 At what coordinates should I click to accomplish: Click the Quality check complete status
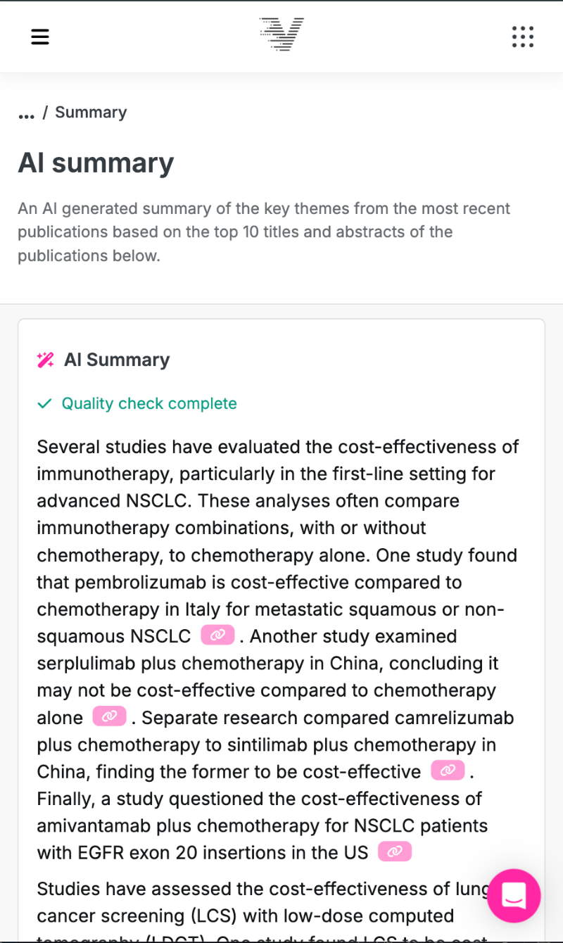pyautogui.click(x=149, y=404)
